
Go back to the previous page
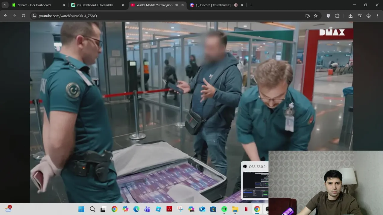click(5, 16)
